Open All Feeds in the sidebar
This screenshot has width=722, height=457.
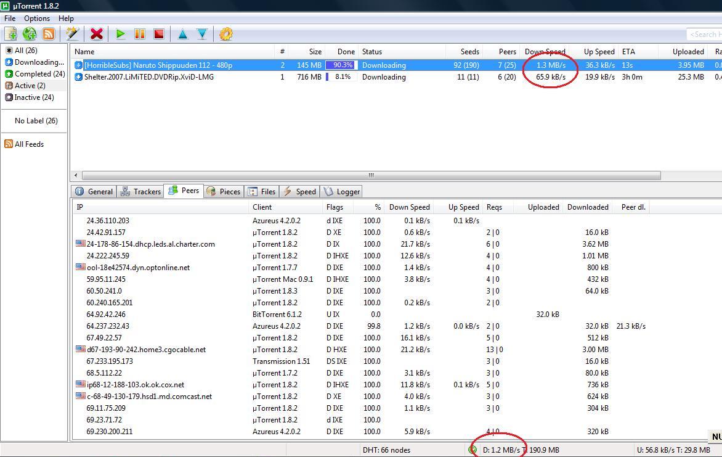click(x=24, y=144)
